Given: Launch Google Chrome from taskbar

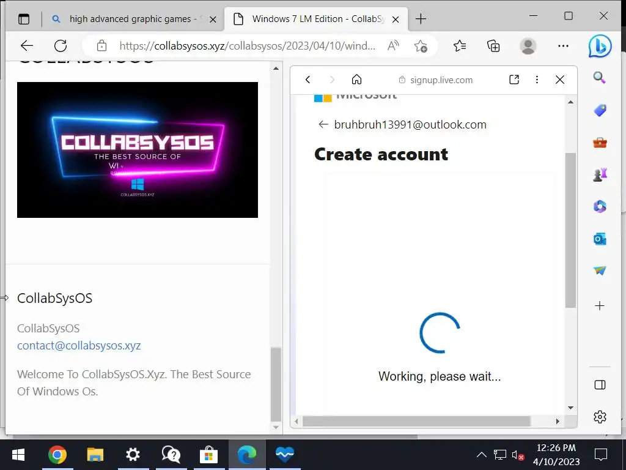Looking at the screenshot, I should coord(57,455).
